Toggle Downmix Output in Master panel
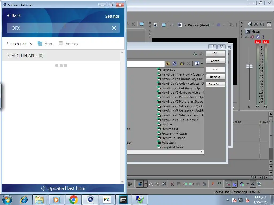Viewport: 274px width, 205px height. click(256, 24)
